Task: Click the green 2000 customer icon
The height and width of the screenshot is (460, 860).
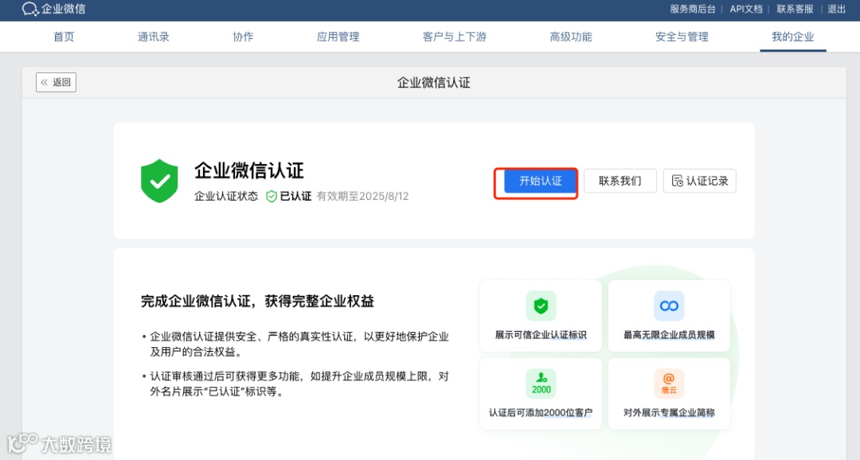Action: tap(541, 384)
